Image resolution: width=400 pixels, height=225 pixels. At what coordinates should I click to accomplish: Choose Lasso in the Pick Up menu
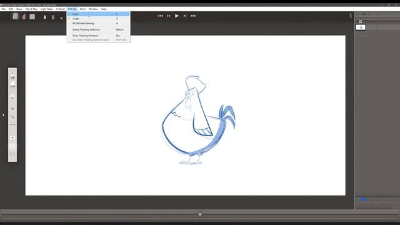99,14
